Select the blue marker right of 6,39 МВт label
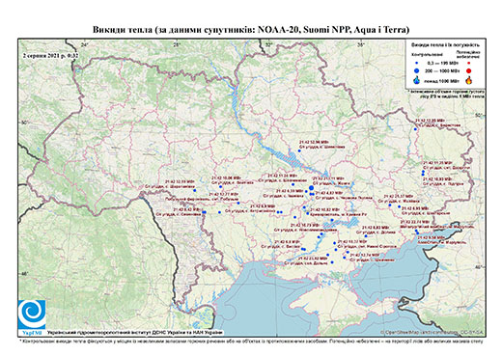 click(x=306, y=191)
